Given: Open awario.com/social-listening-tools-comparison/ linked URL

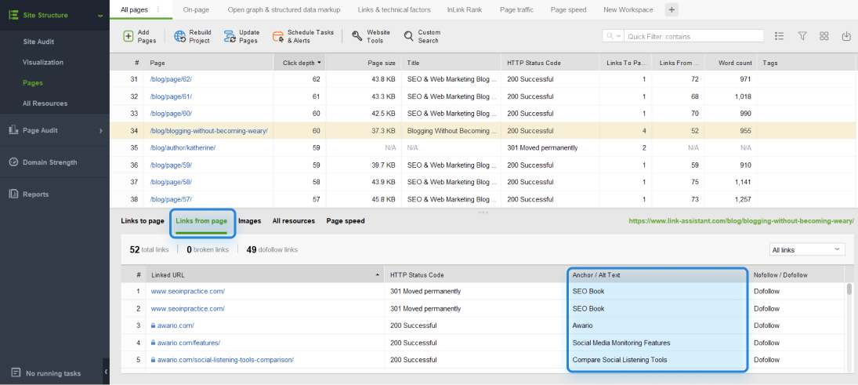Looking at the screenshot, I should coord(226,360).
